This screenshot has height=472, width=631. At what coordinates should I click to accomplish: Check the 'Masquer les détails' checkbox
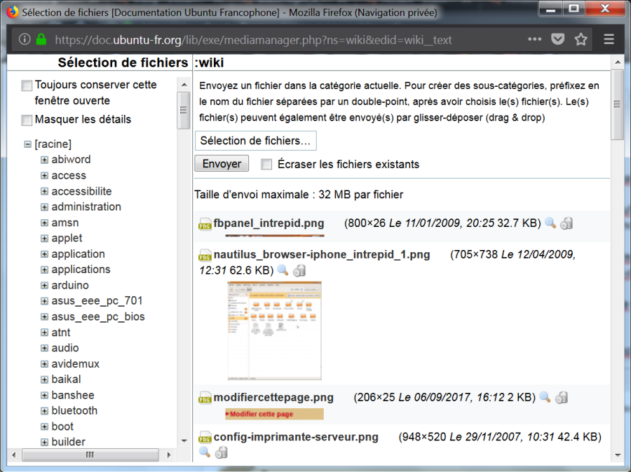pyautogui.click(x=27, y=120)
